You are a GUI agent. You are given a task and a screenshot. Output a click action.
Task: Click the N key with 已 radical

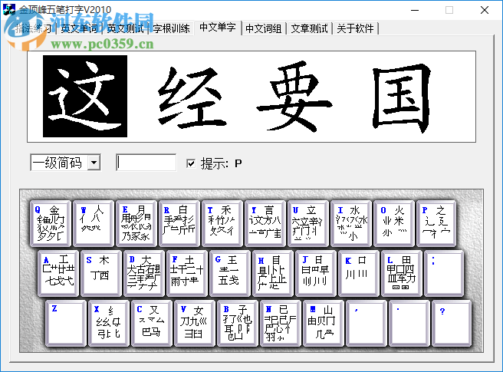[x=281, y=323]
